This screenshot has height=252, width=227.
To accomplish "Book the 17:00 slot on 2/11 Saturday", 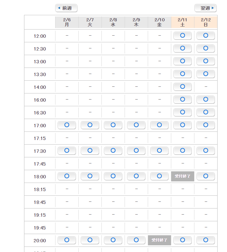I will [x=183, y=125].
